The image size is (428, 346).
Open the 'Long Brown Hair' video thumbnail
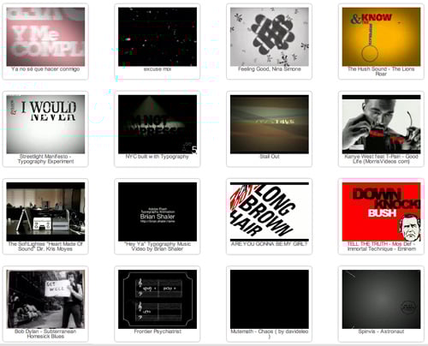270,212
